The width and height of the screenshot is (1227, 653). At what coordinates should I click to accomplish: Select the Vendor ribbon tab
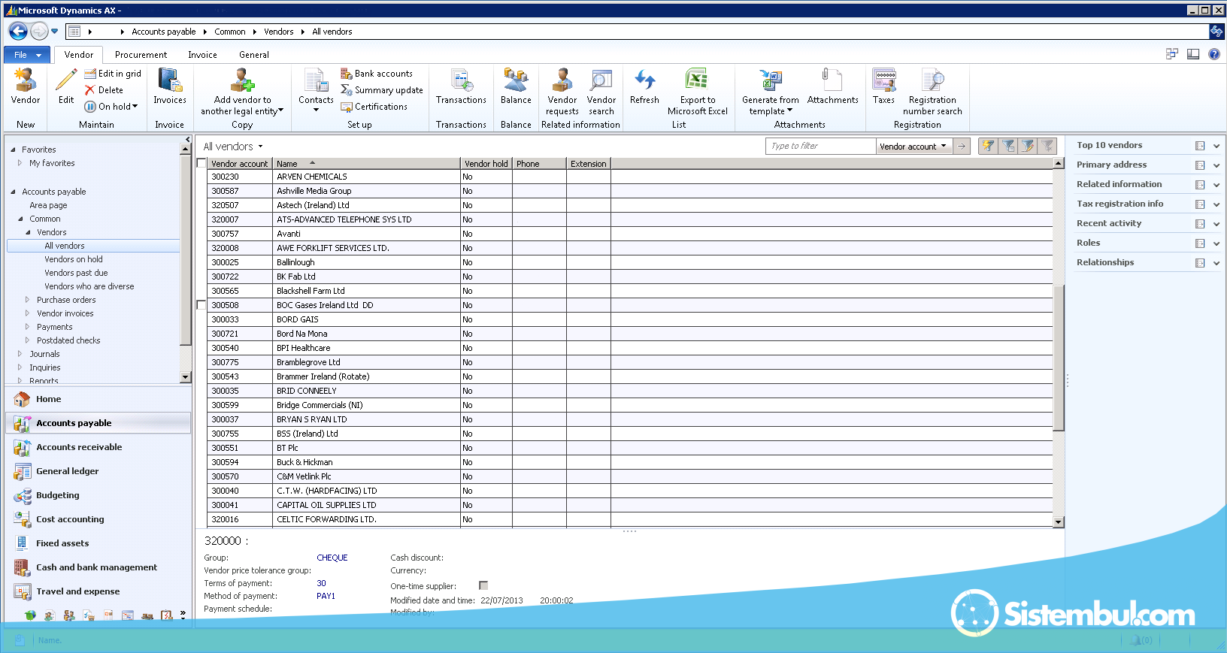[79, 55]
